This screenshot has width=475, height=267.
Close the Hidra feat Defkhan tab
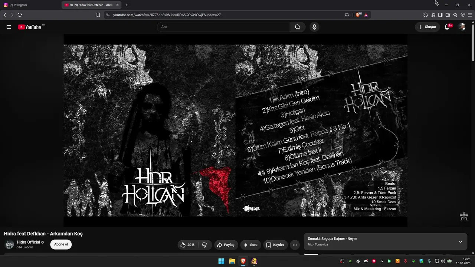[117, 5]
